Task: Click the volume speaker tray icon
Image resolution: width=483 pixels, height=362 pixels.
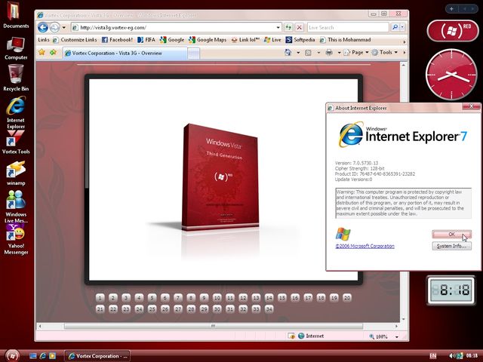Action: (452, 356)
